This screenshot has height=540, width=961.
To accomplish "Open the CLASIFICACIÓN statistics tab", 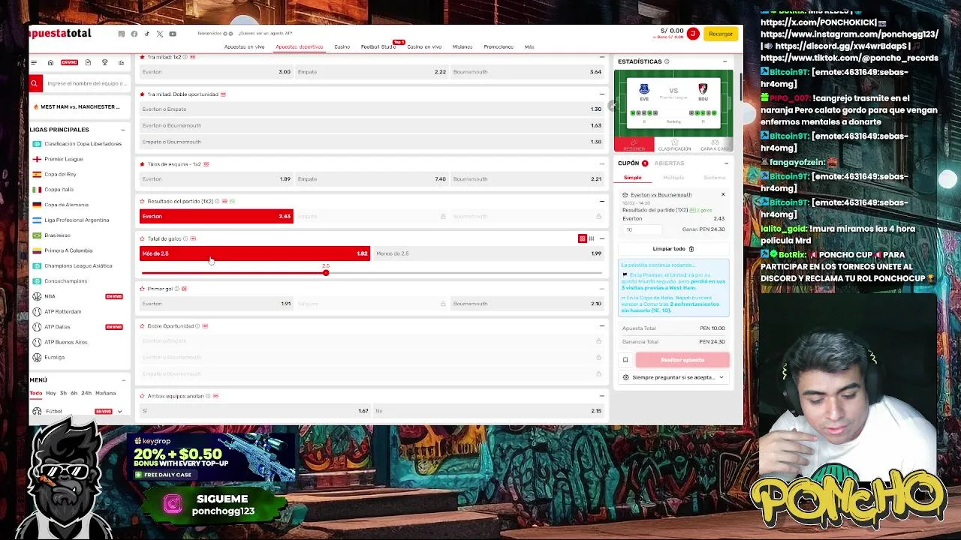I will coord(674,145).
